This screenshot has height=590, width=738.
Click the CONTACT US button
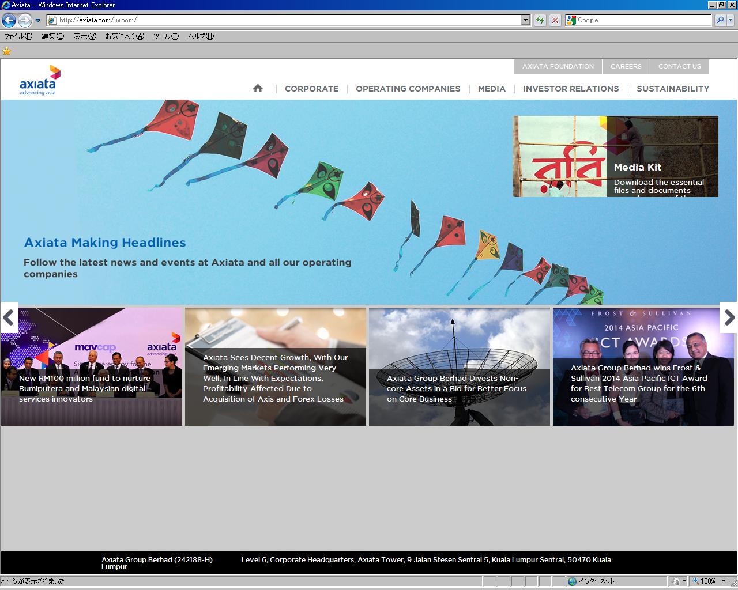[x=680, y=66]
